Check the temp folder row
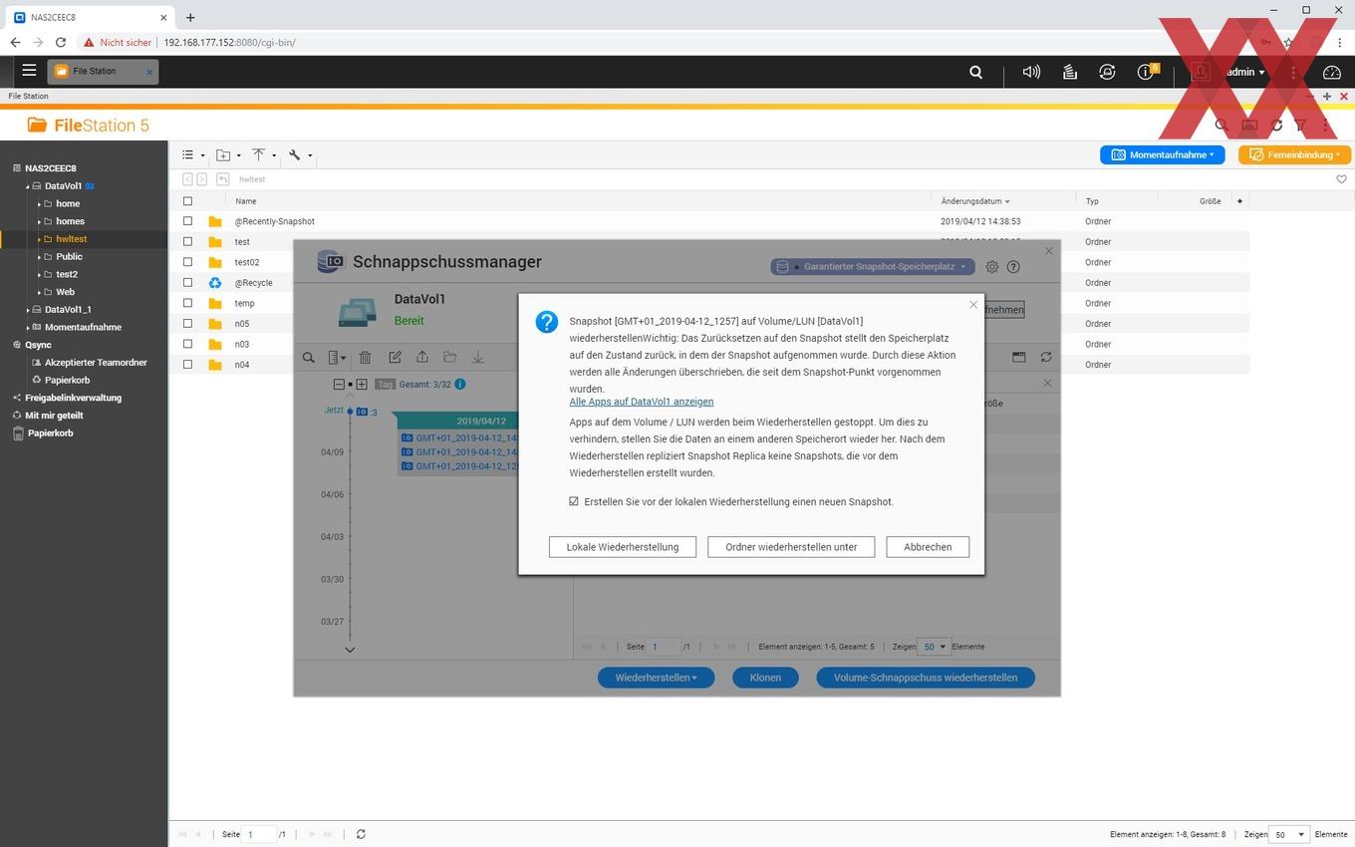This screenshot has height=847, width=1355. [x=187, y=303]
